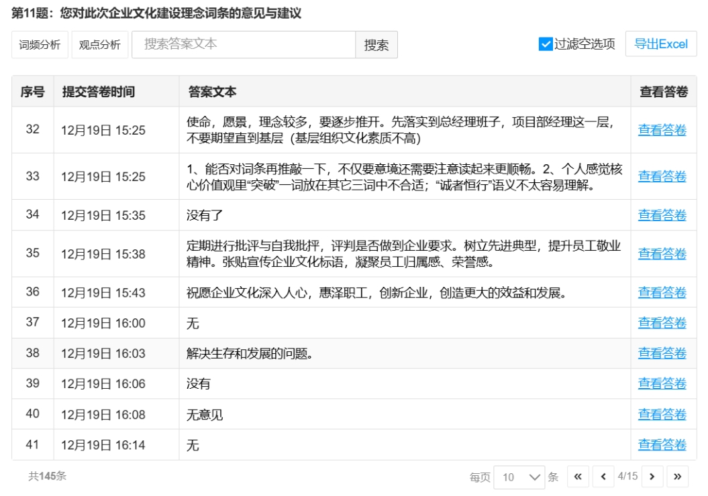Open the 词频分析 tab

coord(40,45)
